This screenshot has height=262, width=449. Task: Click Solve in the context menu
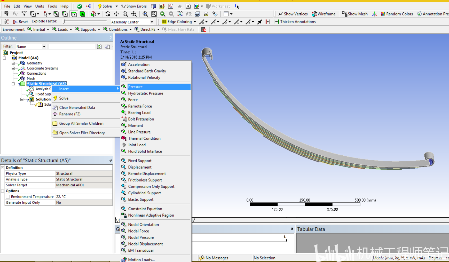point(86,98)
